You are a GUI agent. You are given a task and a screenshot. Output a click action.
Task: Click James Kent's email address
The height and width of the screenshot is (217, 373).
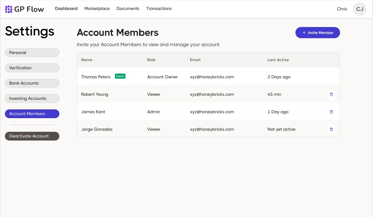[x=212, y=112]
